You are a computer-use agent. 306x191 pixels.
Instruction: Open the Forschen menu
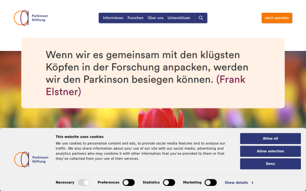(x=136, y=18)
